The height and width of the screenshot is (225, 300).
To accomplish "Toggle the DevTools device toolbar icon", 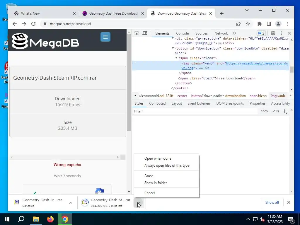I will [145, 33].
